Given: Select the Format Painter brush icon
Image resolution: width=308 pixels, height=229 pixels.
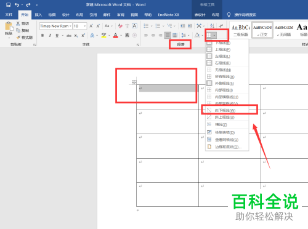Looking at the screenshot, I should point(18,38).
